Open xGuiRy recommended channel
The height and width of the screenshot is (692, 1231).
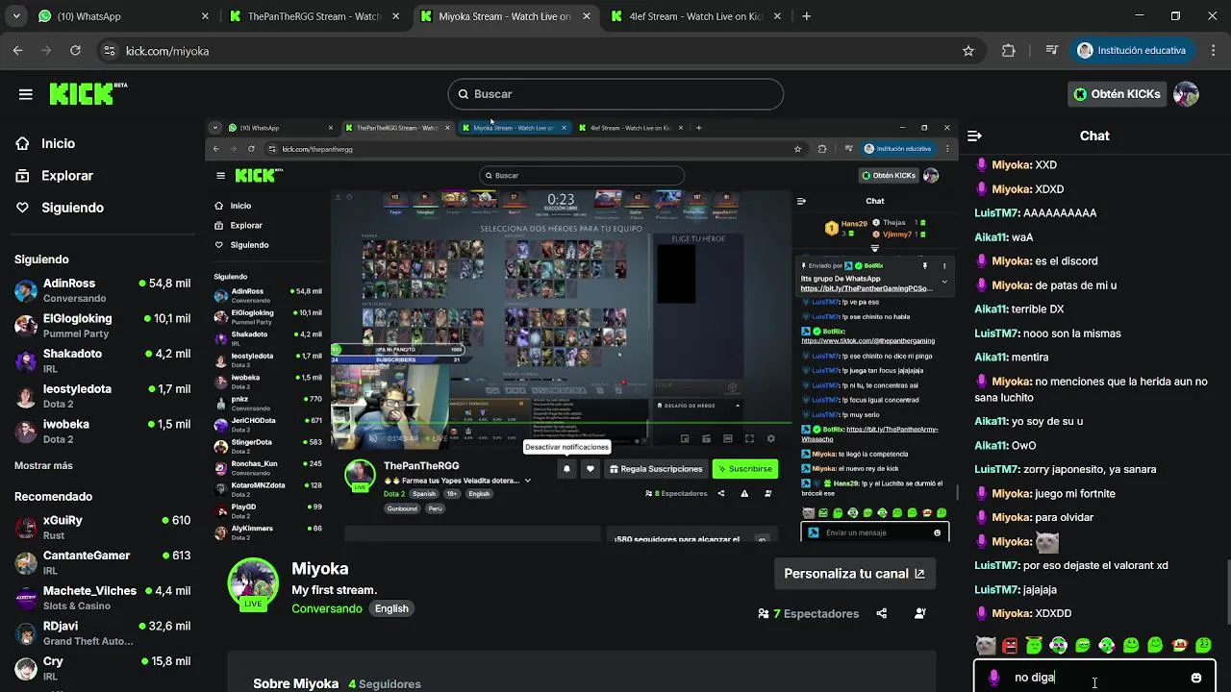pyautogui.click(x=102, y=527)
